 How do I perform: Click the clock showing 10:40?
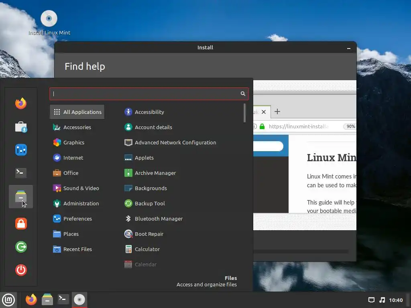396,300
